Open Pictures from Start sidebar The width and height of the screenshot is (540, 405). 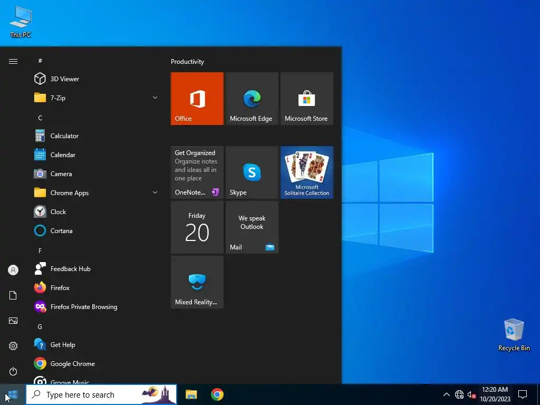point(13,321)
